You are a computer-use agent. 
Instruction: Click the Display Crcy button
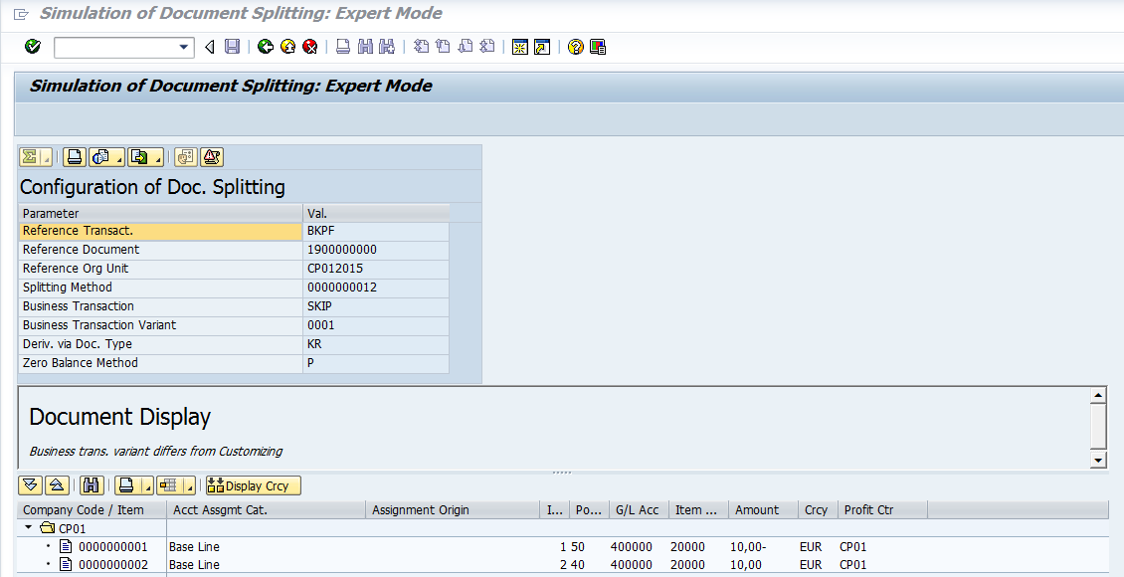(x=253, y=485)
